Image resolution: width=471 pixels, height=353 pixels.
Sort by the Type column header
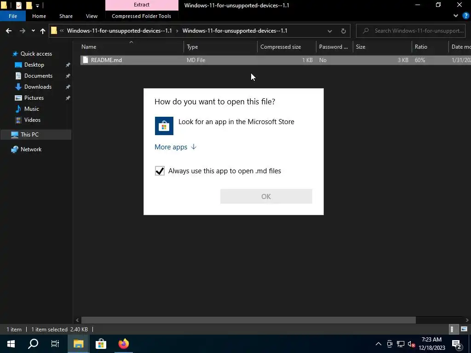(220, 47)
